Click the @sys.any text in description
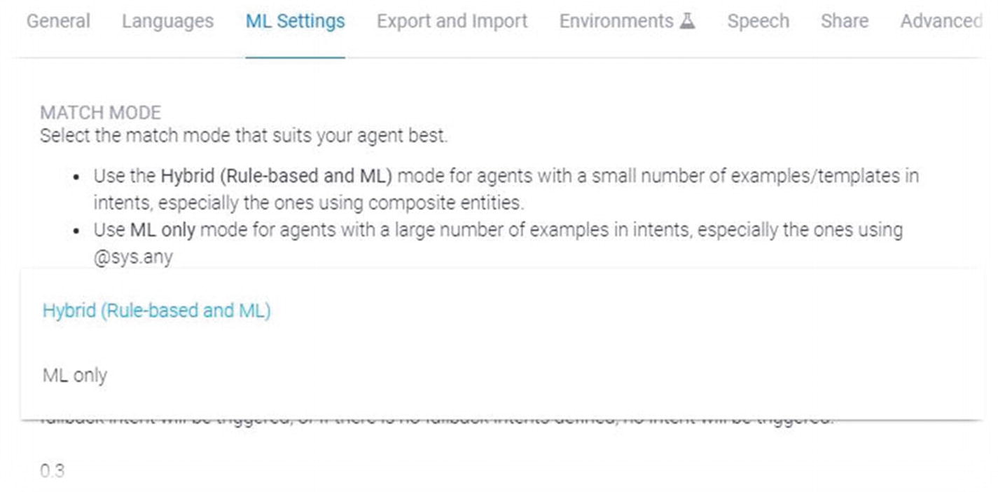The width and height of the screenshot is (998, 492). coord(133,257)
